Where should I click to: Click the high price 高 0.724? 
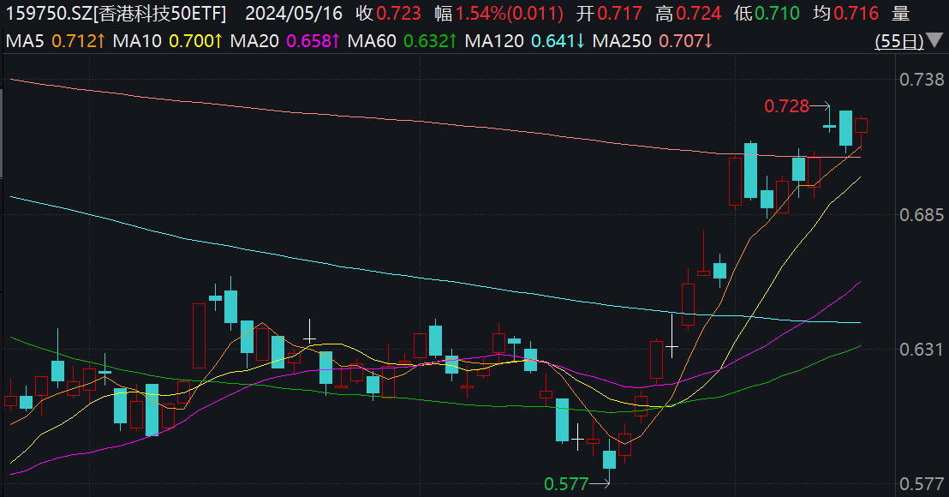(688, 14)
